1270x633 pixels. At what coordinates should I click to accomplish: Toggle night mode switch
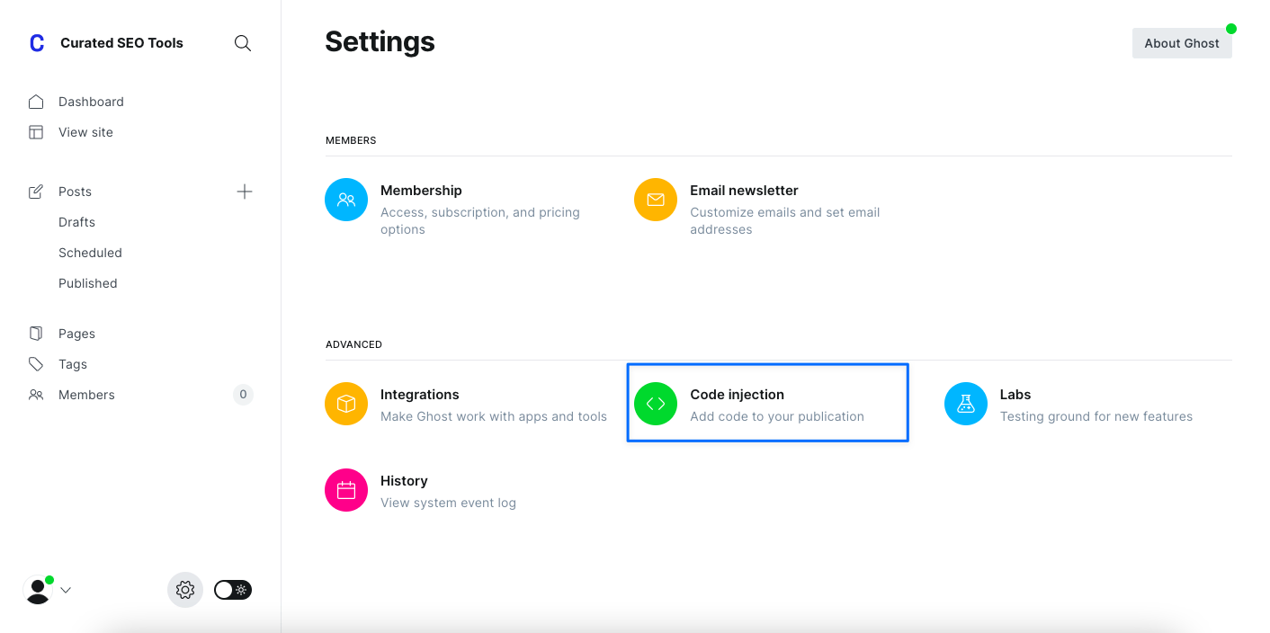pos(233,590)
